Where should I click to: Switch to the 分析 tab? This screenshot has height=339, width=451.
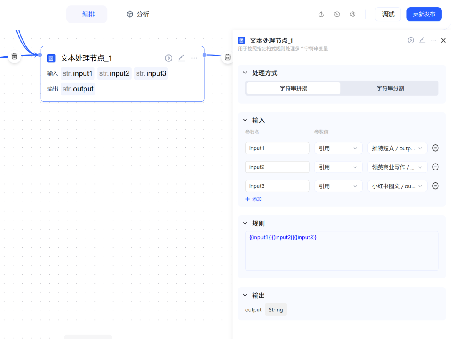click(x=138, y=14)
